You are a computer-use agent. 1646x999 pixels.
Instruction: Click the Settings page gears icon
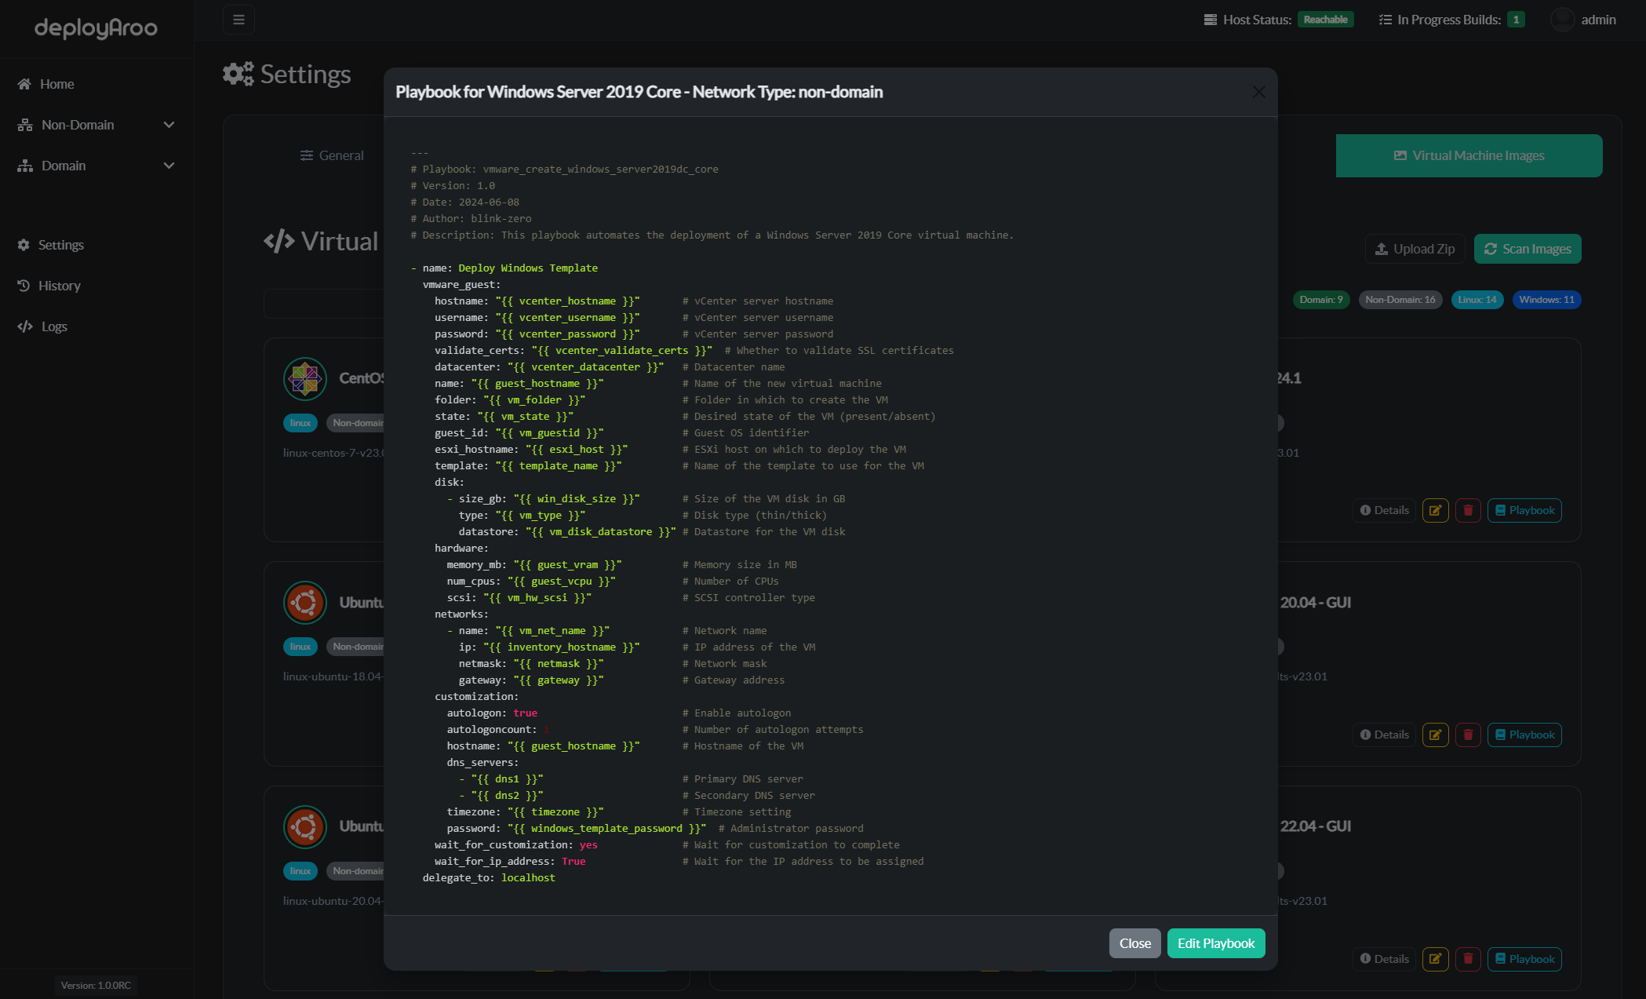[239, 74]
